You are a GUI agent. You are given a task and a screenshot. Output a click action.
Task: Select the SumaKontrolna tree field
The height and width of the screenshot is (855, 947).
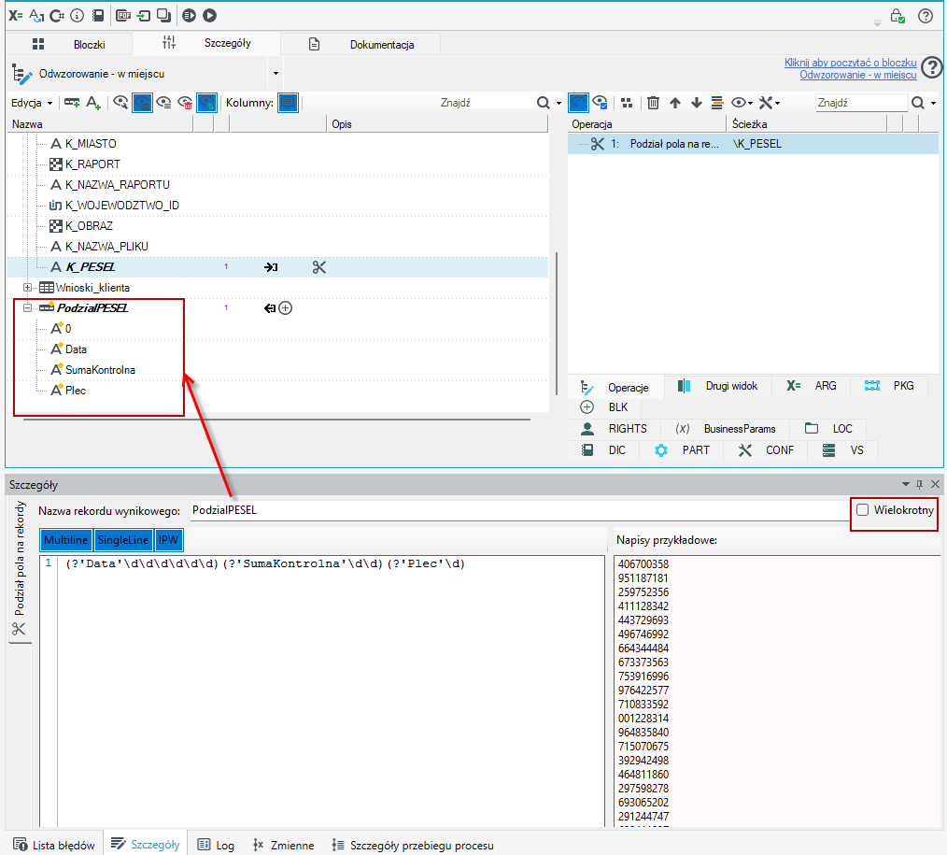point(100,370)
